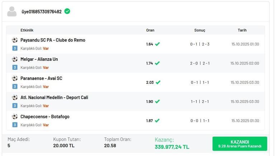This screenshot has height=156, width=276.
Task: Click the Sonuç column header
Action: (x=200, y=30)
